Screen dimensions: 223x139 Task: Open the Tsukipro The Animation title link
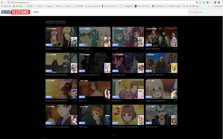53,49
